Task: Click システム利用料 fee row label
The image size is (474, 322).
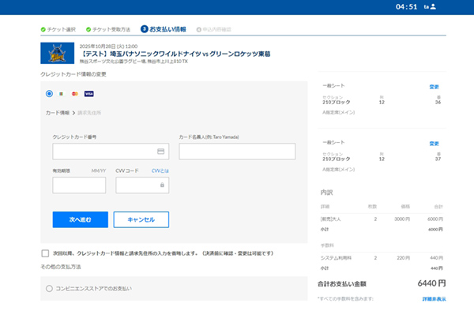Action: point(336,258)
